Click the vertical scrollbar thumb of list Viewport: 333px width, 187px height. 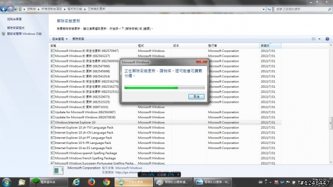[331, 123]
